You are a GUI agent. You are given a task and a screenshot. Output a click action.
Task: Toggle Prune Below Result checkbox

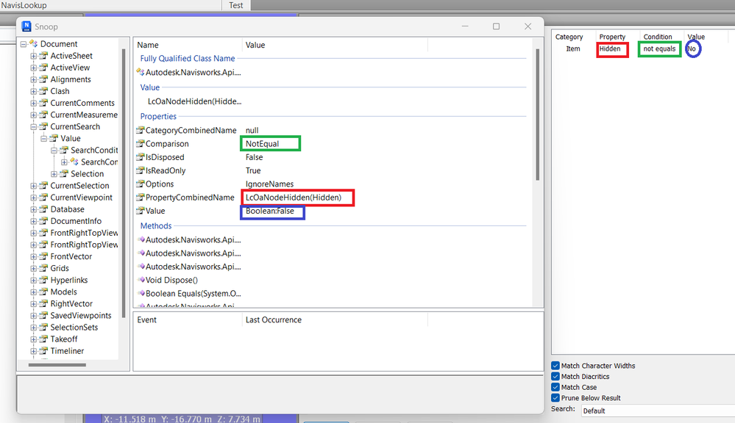pos(555,398)
